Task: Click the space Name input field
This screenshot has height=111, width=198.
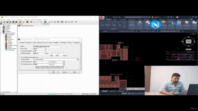Action: (x=46, y=47)
